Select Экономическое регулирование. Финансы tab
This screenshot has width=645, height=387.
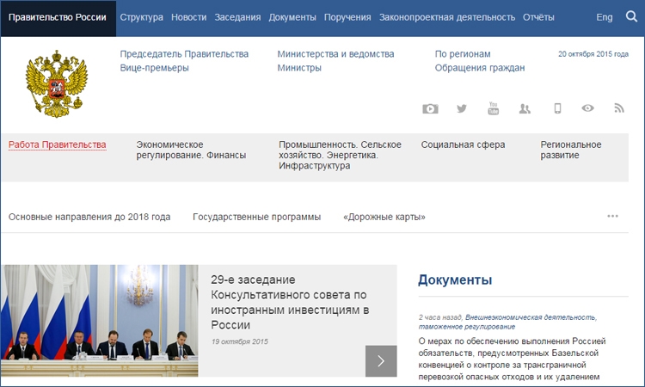[x=191, y=150]
